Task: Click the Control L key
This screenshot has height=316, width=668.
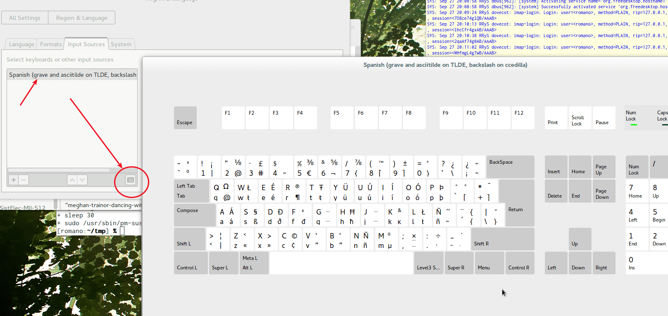Action: (x=191, y=263)
